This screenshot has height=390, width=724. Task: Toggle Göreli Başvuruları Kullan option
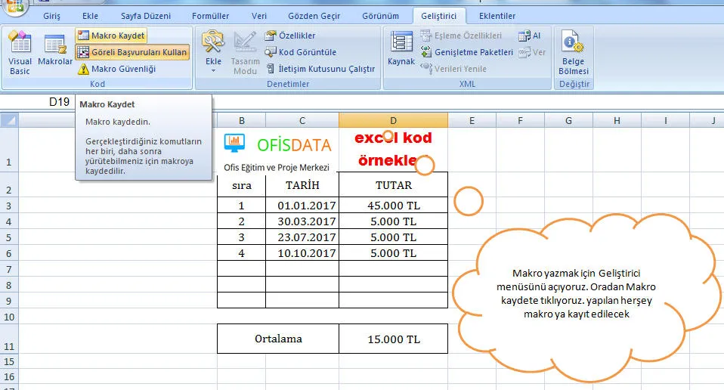click(132, 52)
